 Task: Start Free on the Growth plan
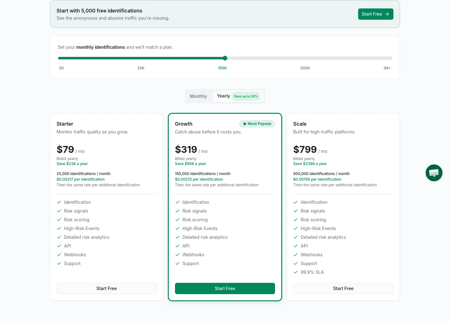tap(225, 288)
